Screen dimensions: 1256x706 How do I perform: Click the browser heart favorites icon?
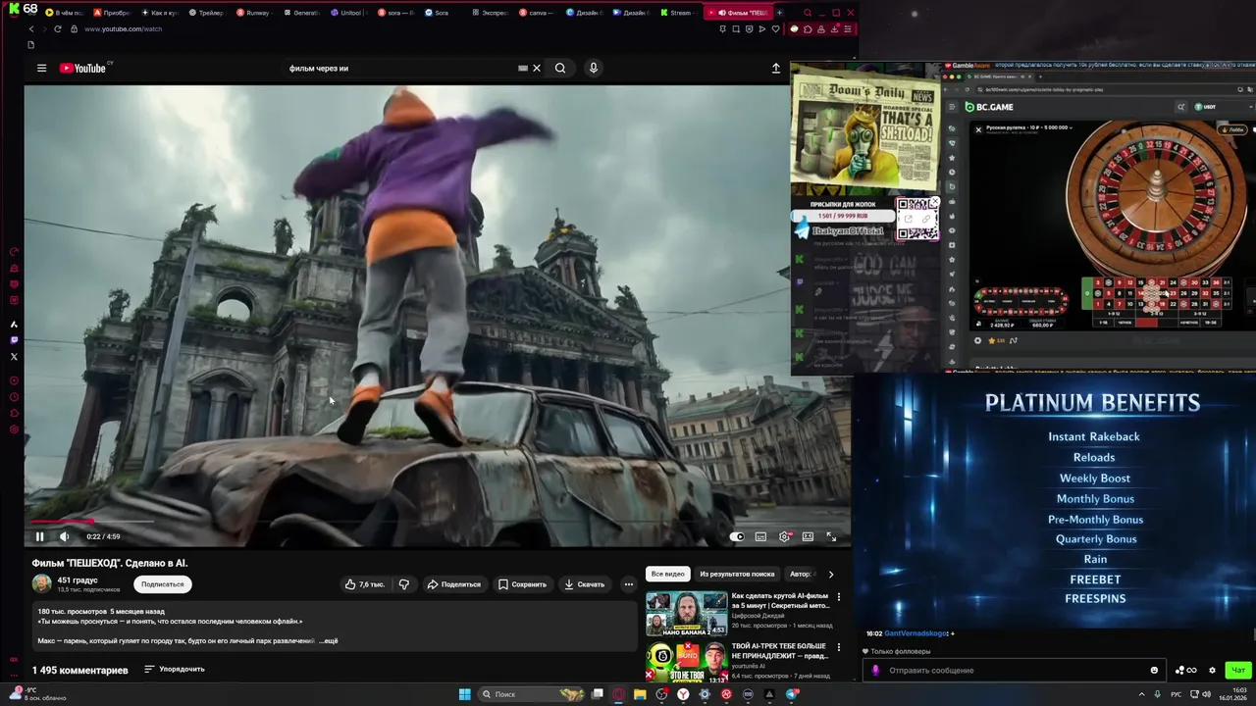(x=776, y=28)
